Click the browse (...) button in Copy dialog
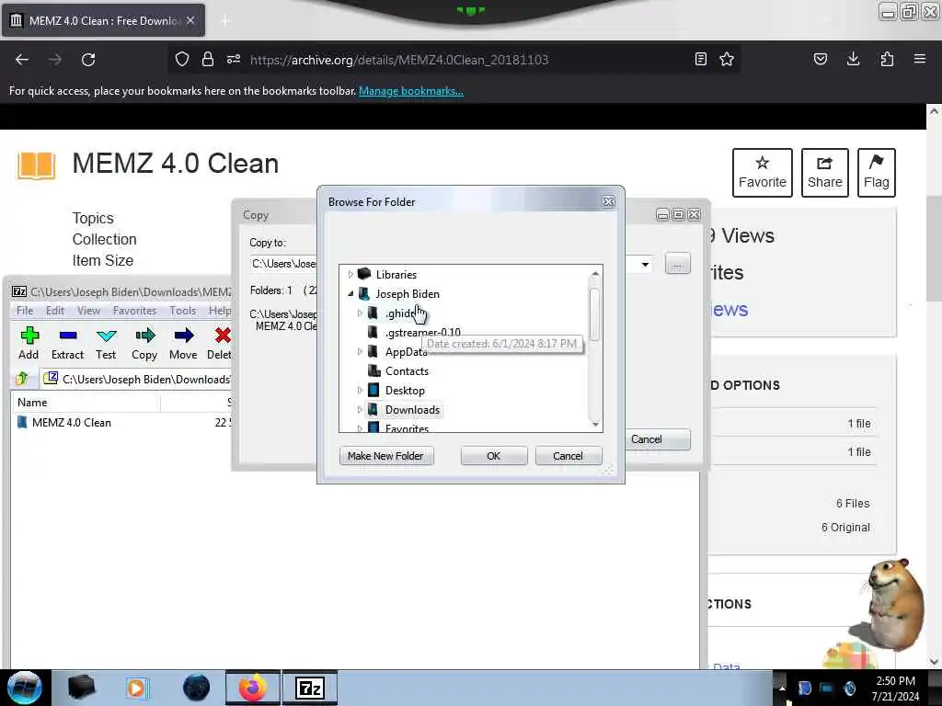This screenshot has height=706, width=942. tap(678, 264)
